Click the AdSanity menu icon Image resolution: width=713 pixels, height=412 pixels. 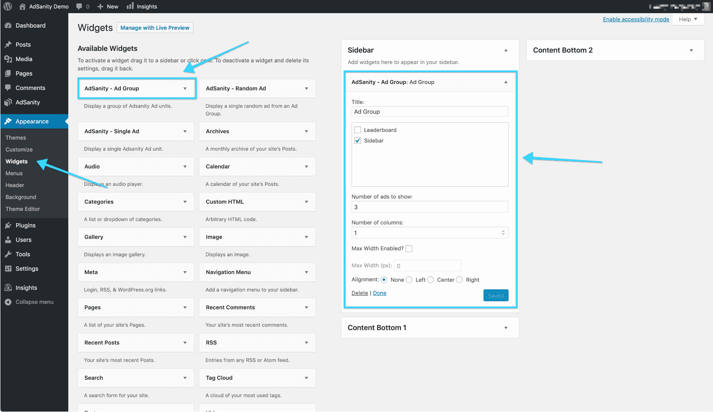tap(8, 102)
